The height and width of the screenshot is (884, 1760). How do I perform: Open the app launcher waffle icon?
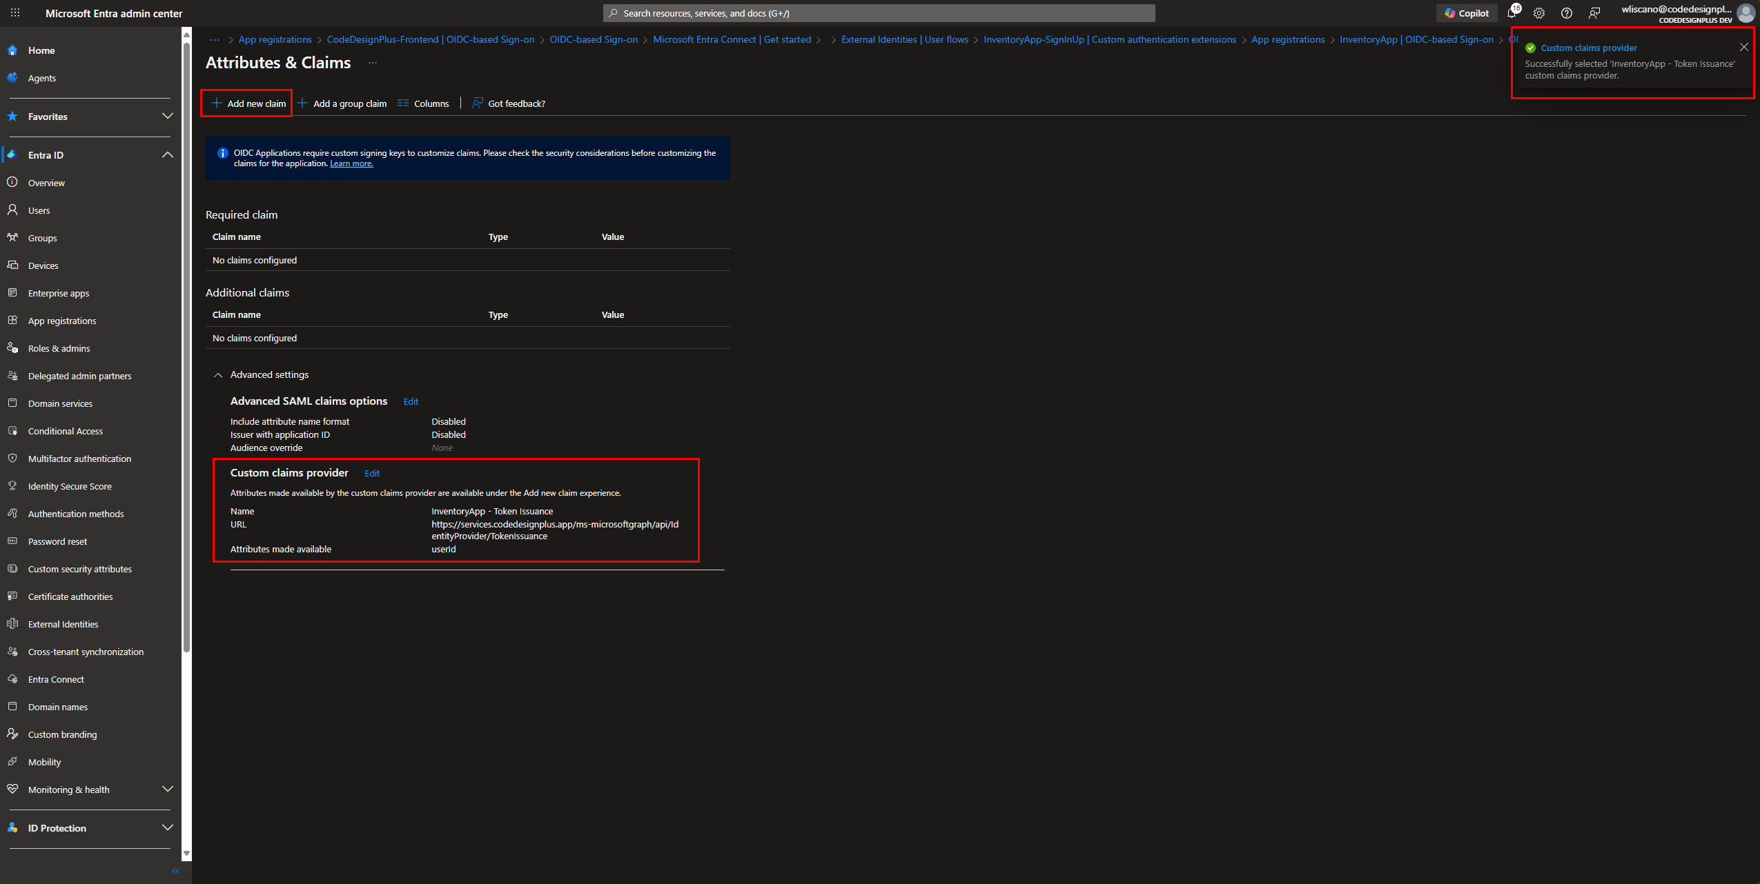click(x=15, y=13)
